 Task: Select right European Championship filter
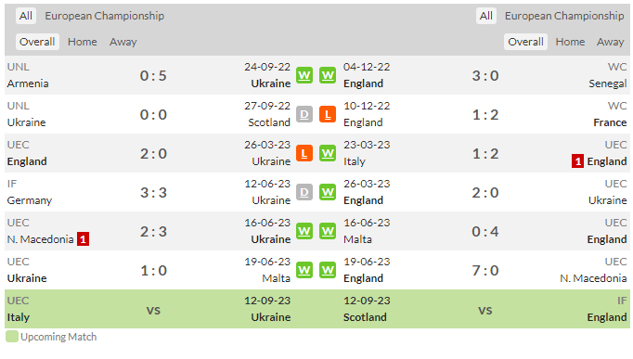click(564, 16)
